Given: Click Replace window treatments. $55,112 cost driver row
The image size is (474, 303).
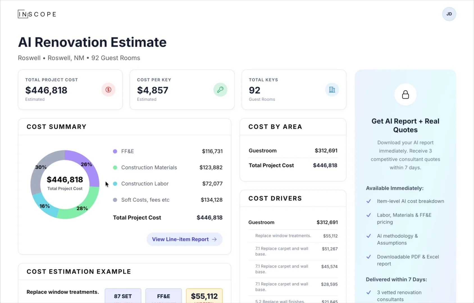Looking at the screenshot, I should (293, 236).
